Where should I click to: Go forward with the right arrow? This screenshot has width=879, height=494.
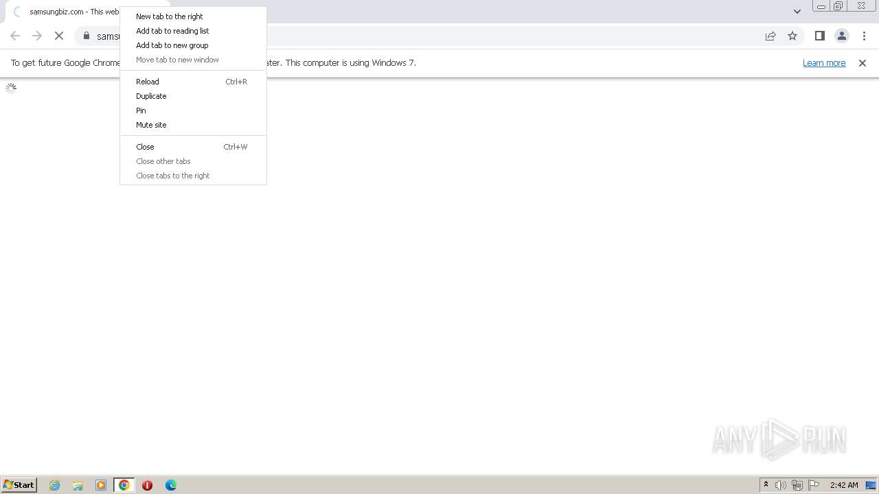click(x=37, y=36)
